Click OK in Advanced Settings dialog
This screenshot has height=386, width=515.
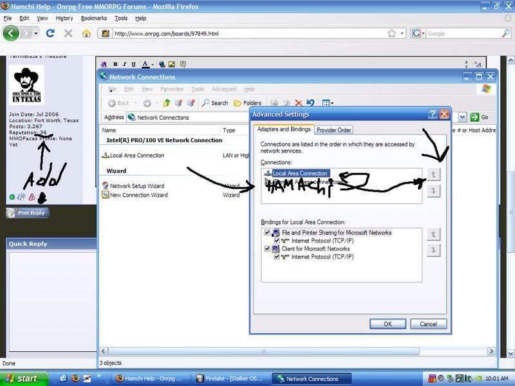coord(388,324)
